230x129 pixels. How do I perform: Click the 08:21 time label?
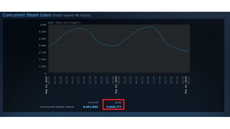click(x=142, y=80)
